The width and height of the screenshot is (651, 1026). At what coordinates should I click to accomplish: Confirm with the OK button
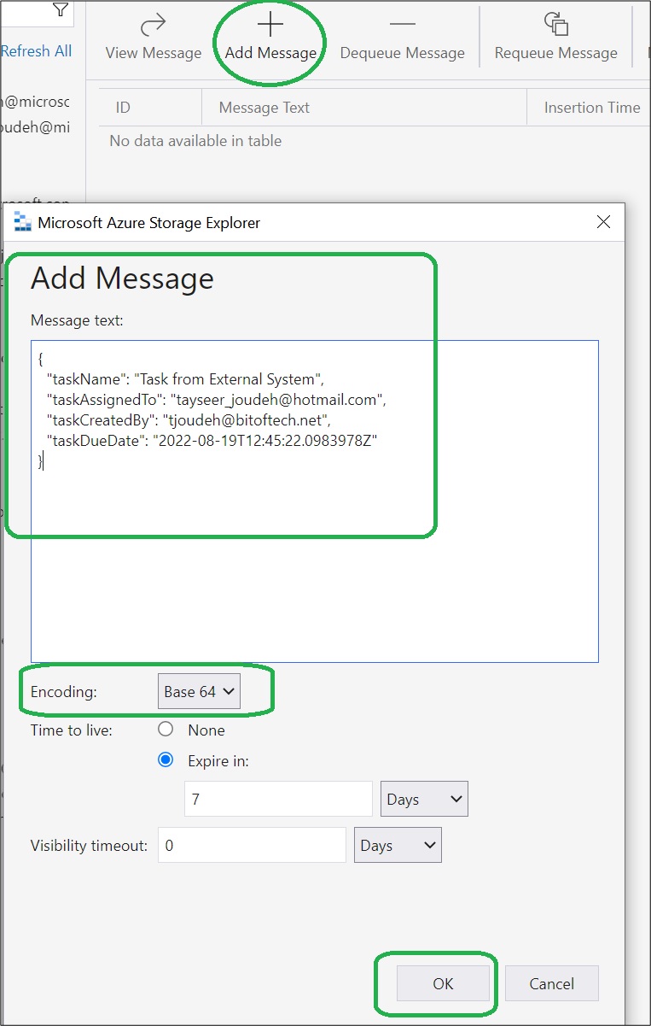tap(443, 983)
